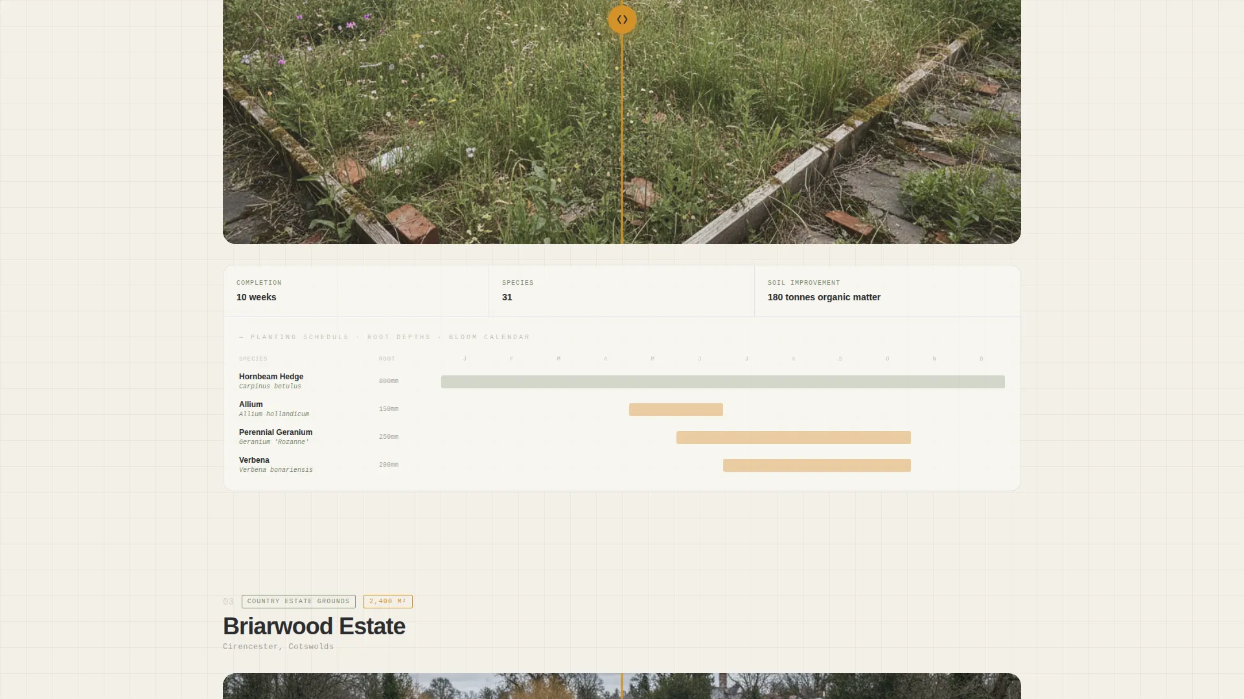The height and width of the screenshot is (699, 1244).
Task: Click 180 tonnes organic matter value
Action: click(x=824, y=297)
